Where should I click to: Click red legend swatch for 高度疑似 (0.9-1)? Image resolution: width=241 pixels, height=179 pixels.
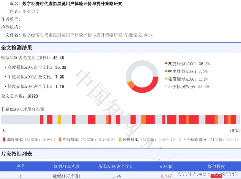pyautogui.click(x=4, y=140)
